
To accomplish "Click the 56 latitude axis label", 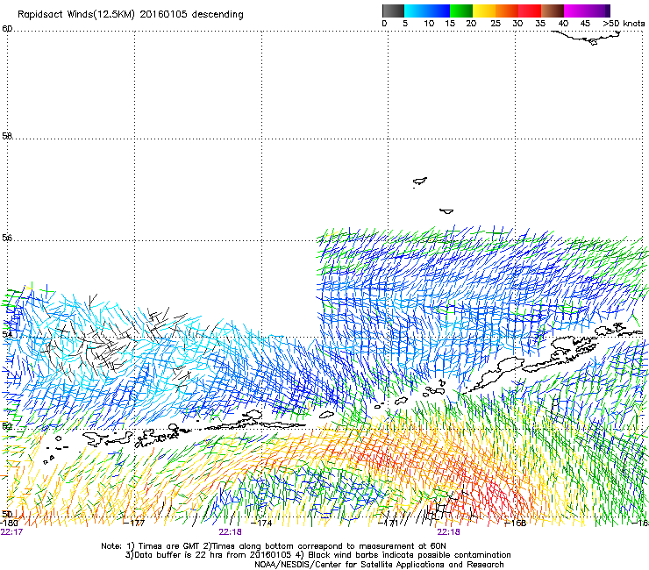I will point(7,238).
